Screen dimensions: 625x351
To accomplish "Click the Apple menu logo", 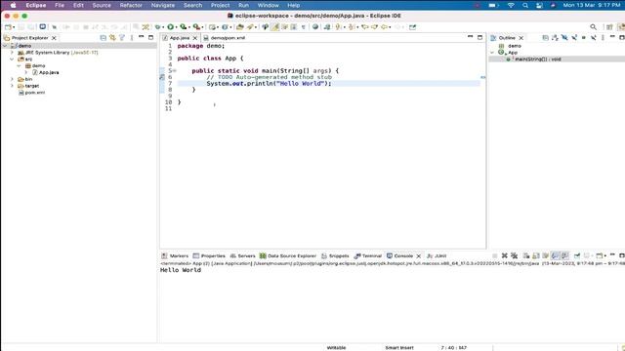I will pyautogui.click(x=13, y=5).
